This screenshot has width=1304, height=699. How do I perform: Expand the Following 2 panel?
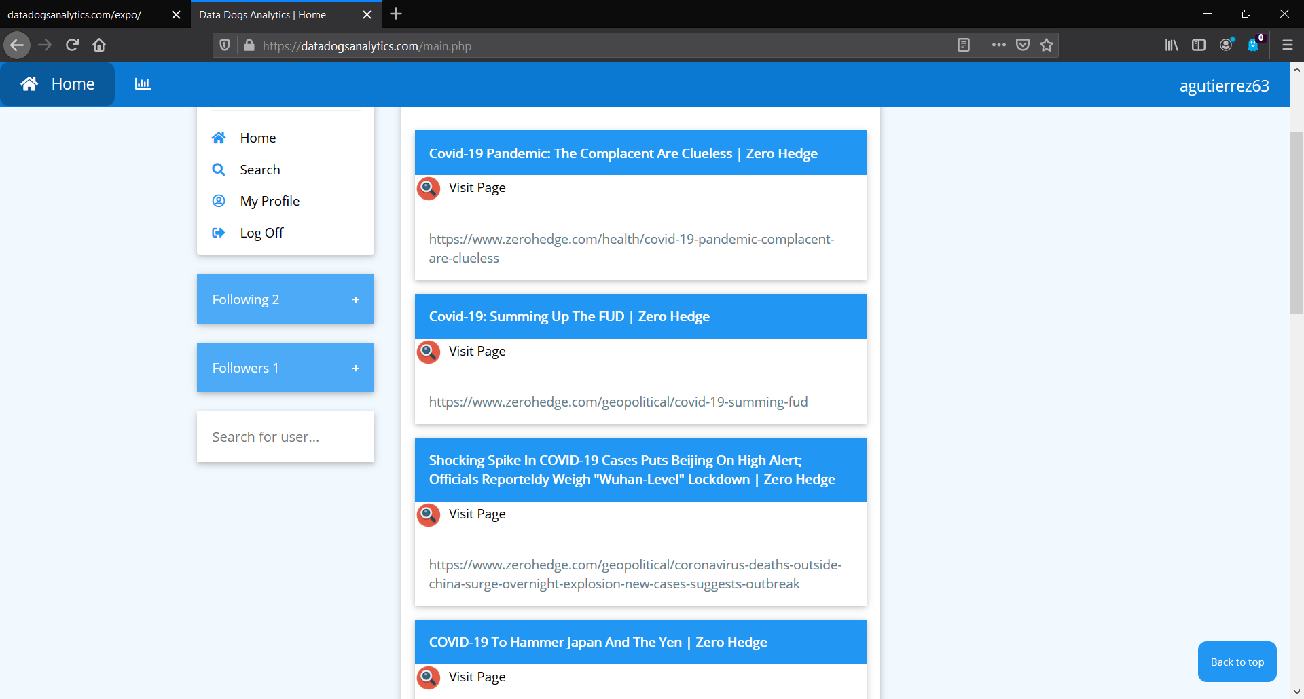[x=285, y=299]
